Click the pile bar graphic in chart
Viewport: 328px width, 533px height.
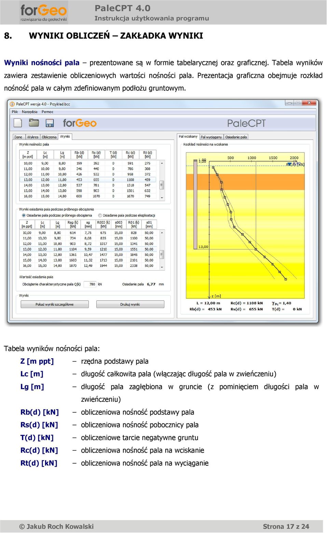195,204
